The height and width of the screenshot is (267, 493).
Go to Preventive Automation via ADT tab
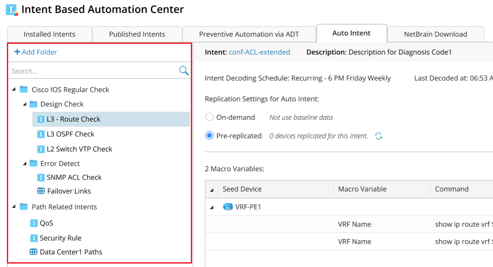[x=249, y=34]
